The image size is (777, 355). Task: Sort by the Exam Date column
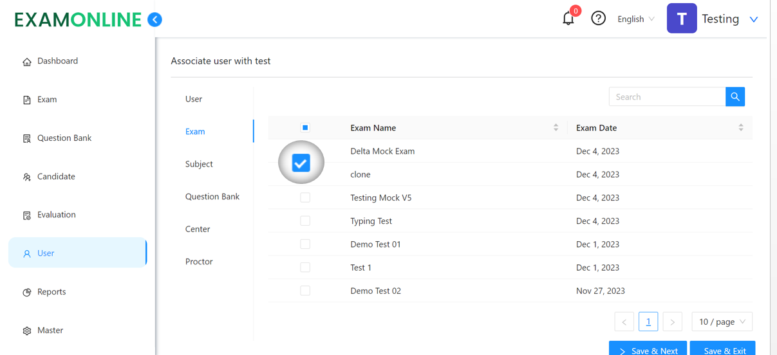click(740, 128)
